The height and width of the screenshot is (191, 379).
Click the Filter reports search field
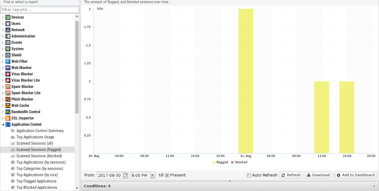tap(39, 10)
